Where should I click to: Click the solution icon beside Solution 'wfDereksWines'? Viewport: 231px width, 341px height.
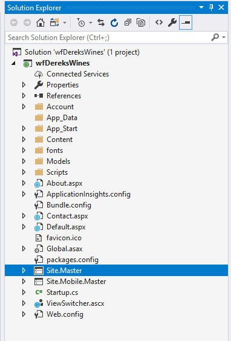(x=17, y=52)
